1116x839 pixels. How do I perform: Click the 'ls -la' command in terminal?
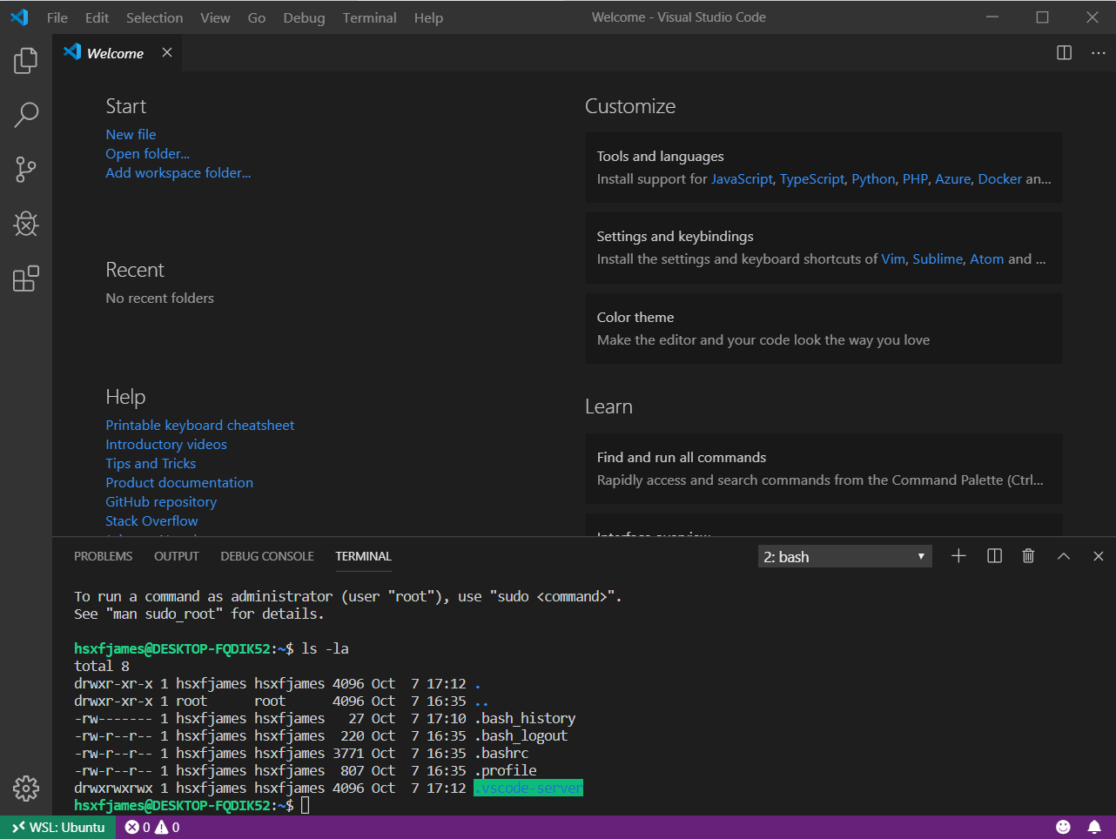click(x=325, y=648)
